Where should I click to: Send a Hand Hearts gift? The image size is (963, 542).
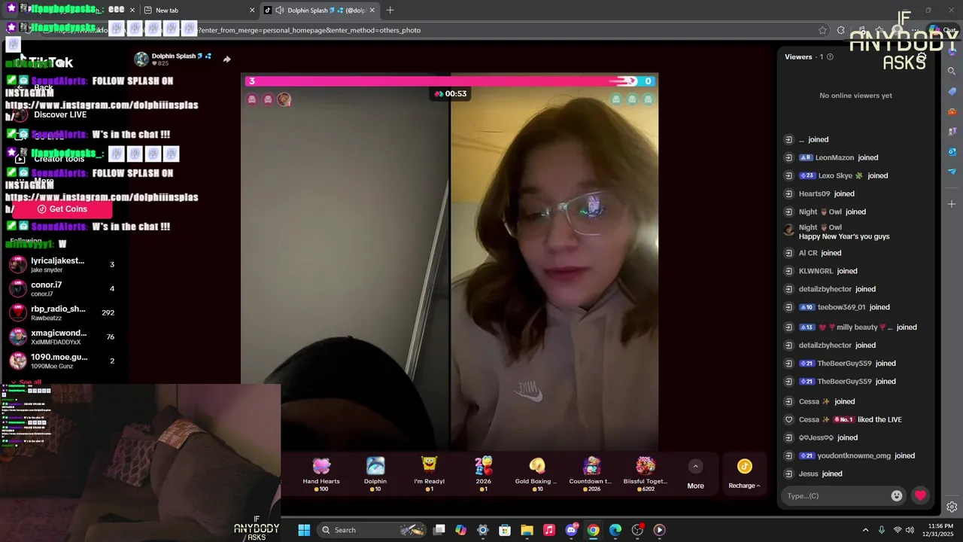[321, 474]
